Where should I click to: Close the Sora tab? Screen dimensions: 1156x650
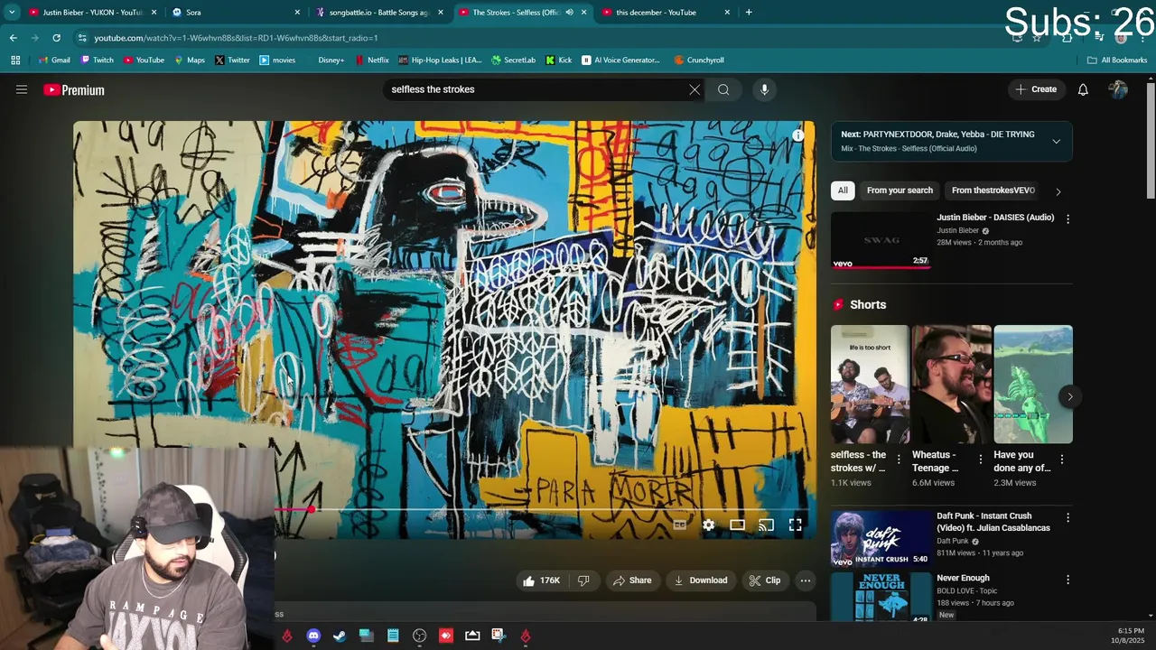tap(297, 12)
